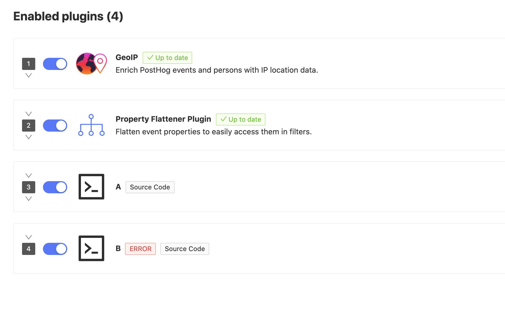Click GeoIP's Up to date badge
Viewport: 505px width, 310px height.
167,58
